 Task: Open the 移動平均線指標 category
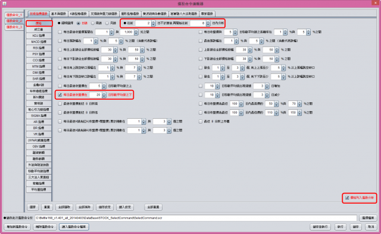click(x=39, y=171)
